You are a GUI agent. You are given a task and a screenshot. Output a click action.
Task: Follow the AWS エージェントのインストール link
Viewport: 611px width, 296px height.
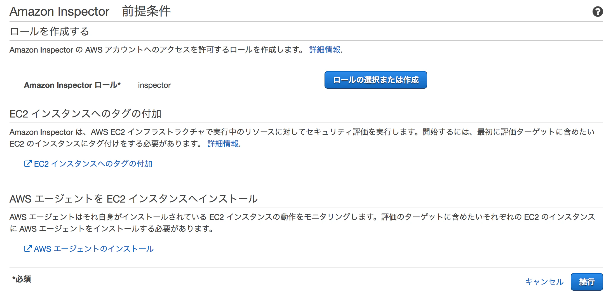pyautogui.click(x=94, y=248)
